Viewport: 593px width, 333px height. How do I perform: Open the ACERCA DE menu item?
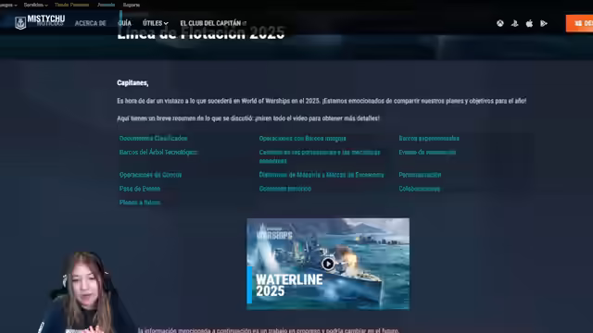(91, 23)
